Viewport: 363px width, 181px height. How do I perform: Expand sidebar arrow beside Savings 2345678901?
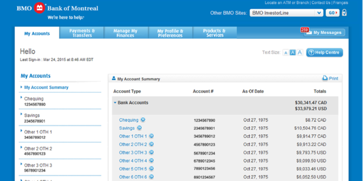click(x=21, y=114)
